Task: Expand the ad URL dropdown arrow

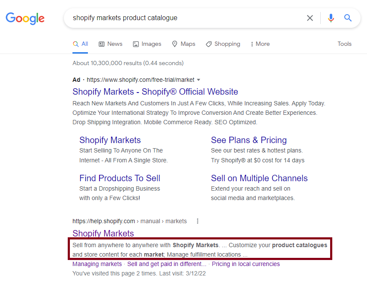Action: [199, 80]
